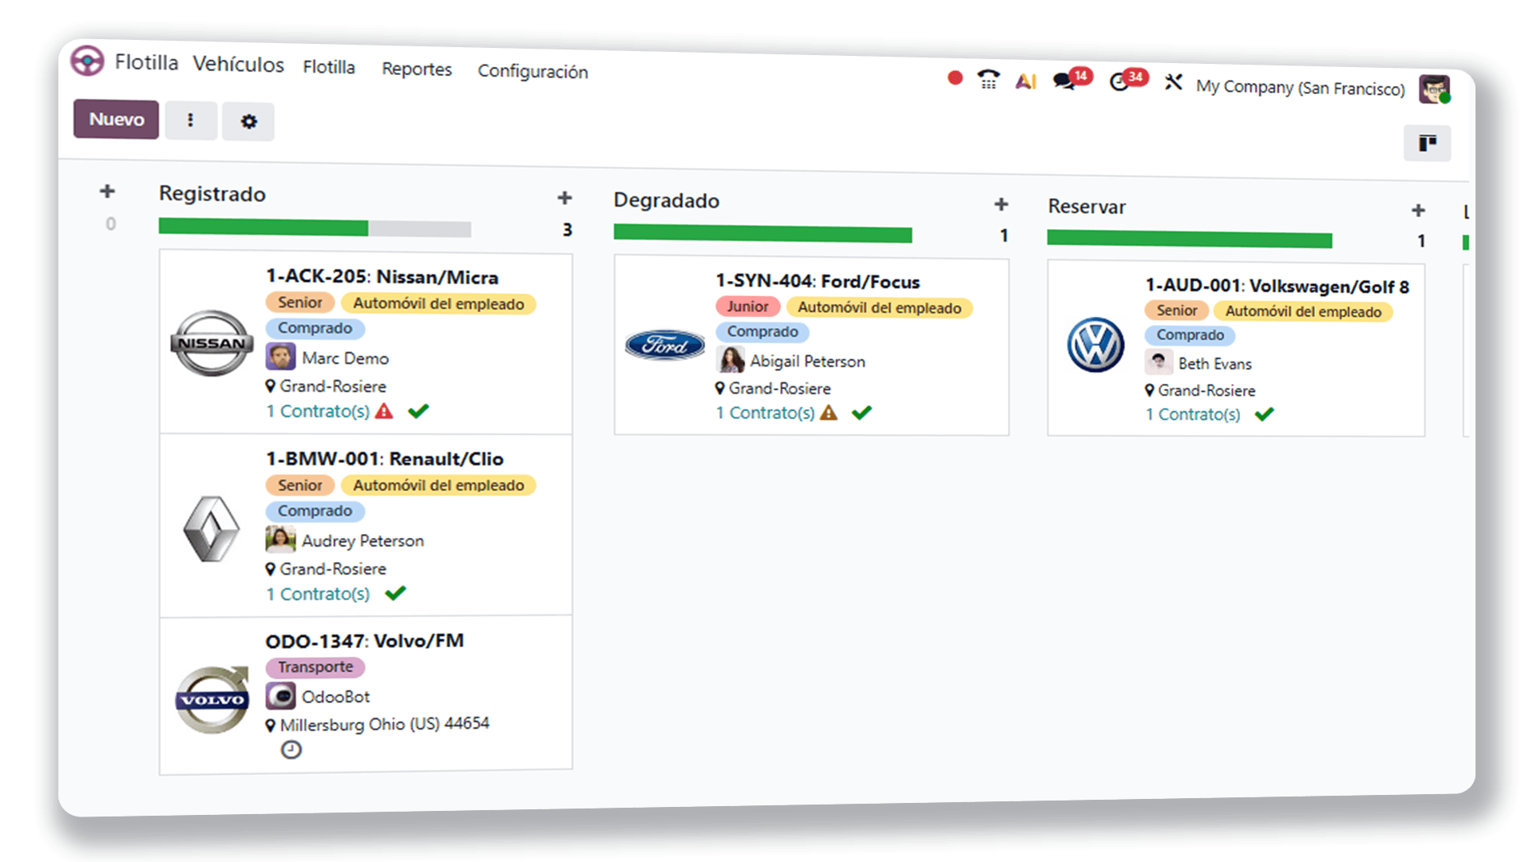Click Degradado column progress bar
1533x862 pixels.
pos(763,234)
